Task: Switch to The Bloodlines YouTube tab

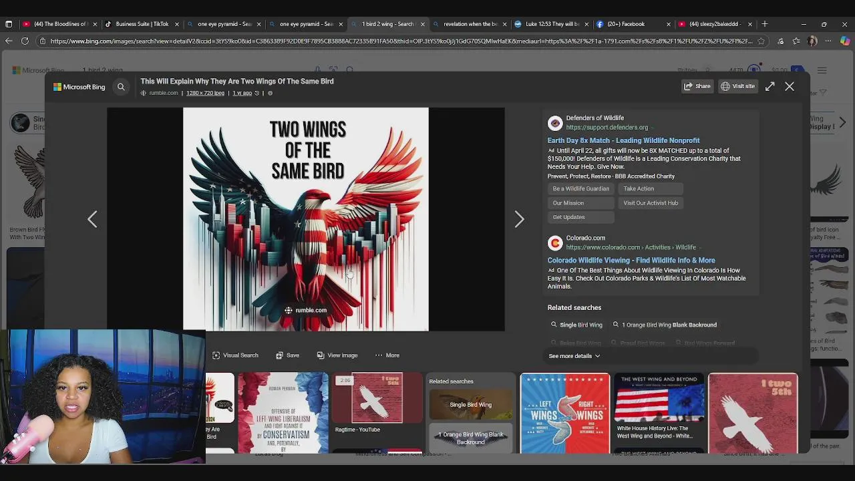Action: click(x=60, y=24)
